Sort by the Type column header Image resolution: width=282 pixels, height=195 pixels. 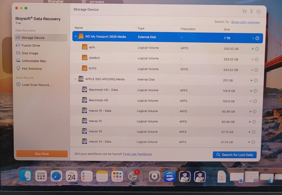coord(141,28)
